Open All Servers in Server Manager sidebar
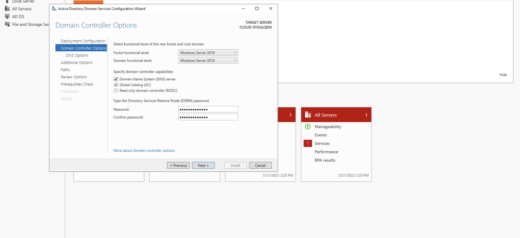The height and width of the screenshot is (238, 520). click(22, 9)
